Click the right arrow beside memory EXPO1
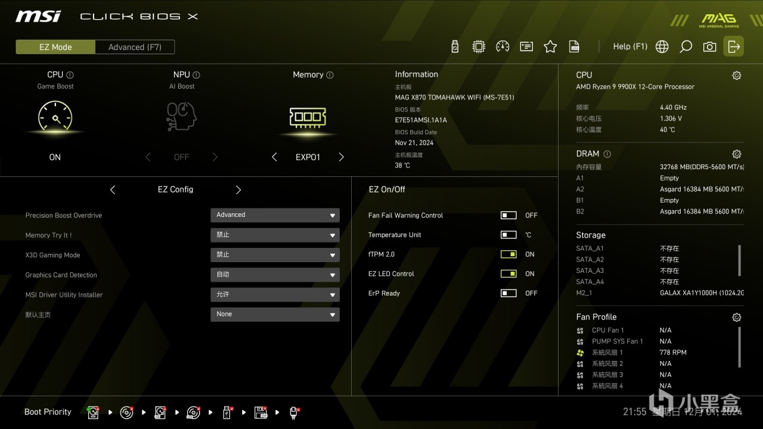The width and height of the screenshot is (763, 429). [342, 157]
